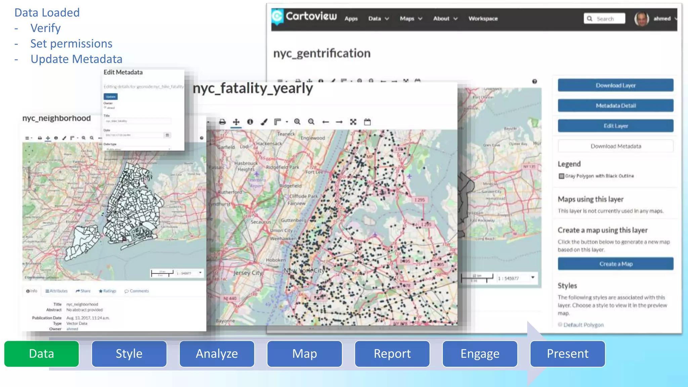This screenshot has width=688, height=387.
Task: Switch to the Info tab
Action: (32, 291)
